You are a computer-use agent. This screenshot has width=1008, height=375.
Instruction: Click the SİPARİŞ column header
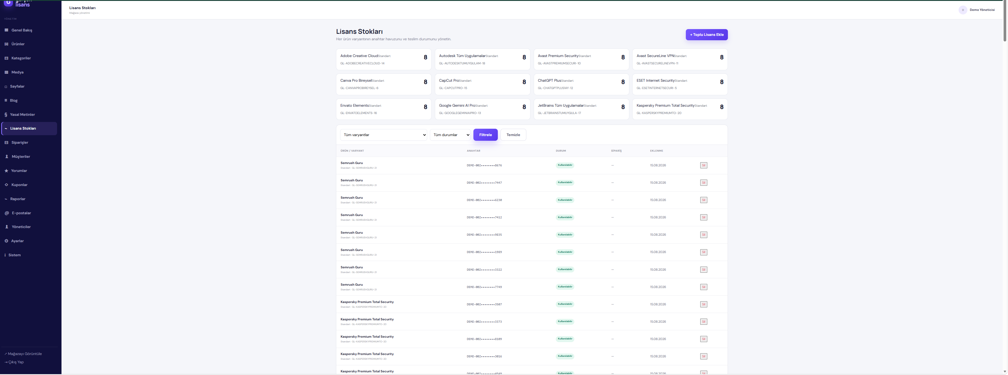(616, 151)
